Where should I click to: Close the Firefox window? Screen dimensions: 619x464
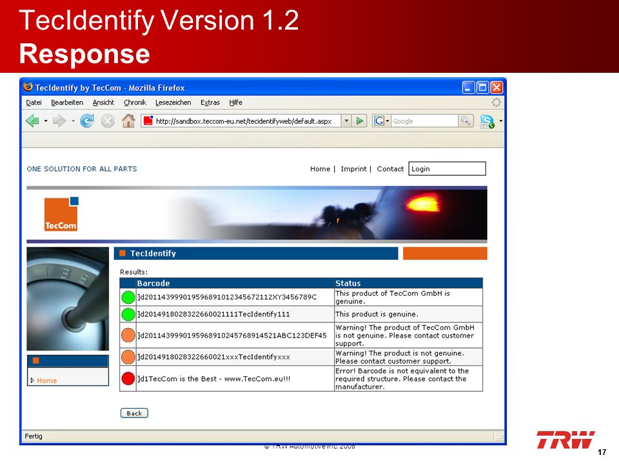coord(496,88)
